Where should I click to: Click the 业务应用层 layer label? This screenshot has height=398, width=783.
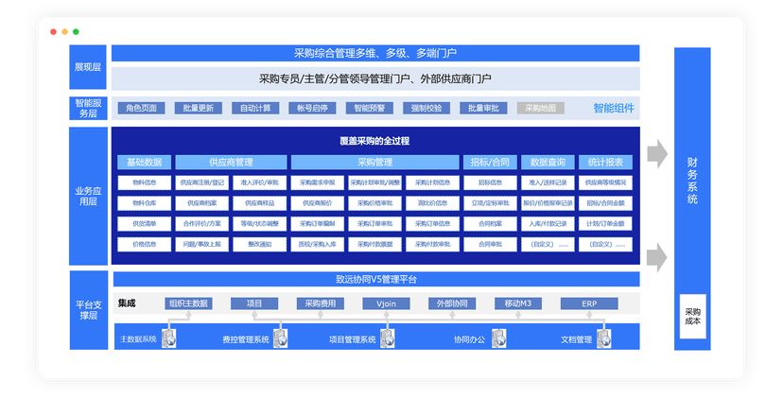[x=88, y=196]
